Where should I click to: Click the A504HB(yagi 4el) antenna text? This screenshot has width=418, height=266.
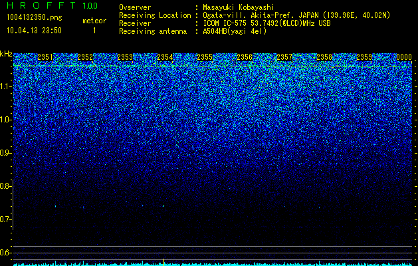point(235,31)
